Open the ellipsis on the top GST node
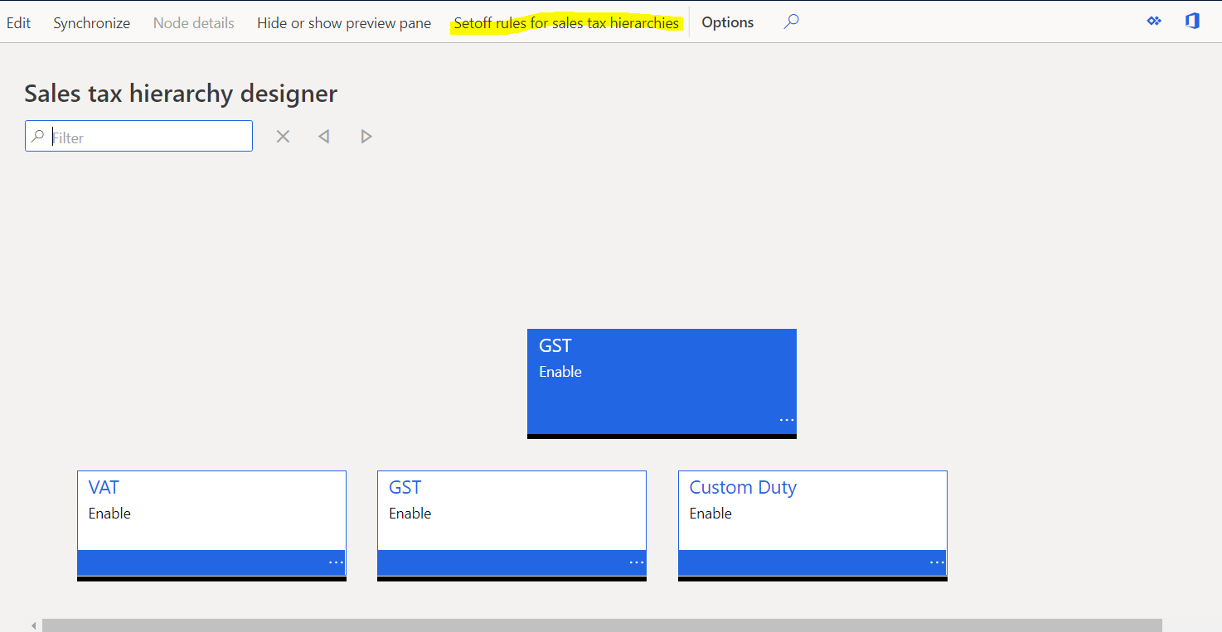 click(785, 419)
